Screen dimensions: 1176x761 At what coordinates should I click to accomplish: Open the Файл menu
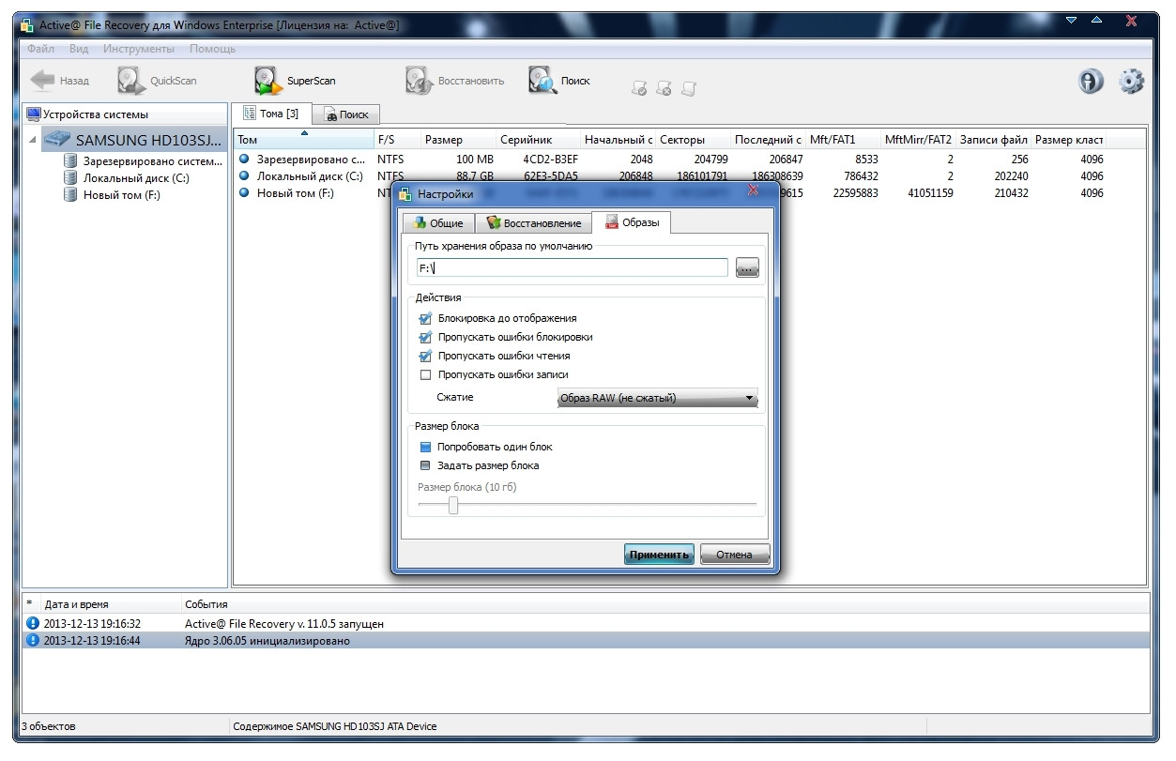(x=40, y=49)
